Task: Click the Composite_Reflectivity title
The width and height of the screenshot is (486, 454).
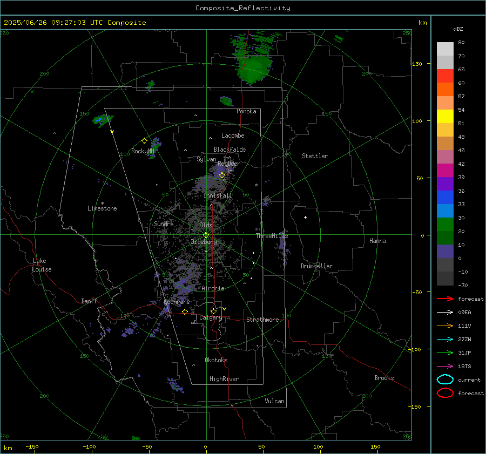Action: pos(242,8)
